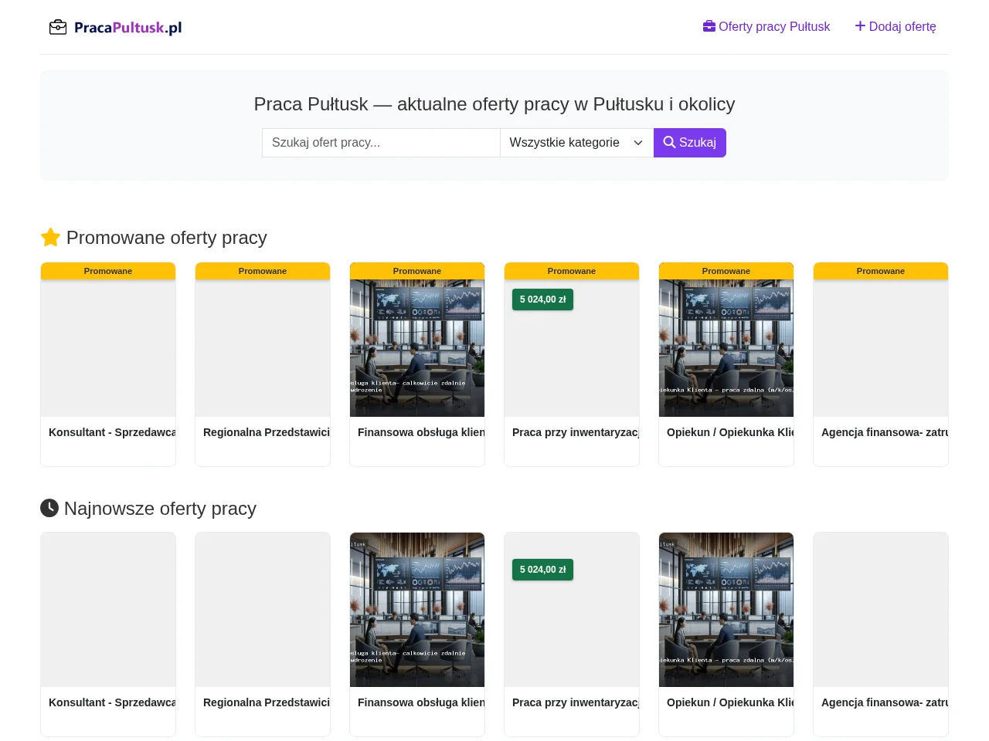Click Promowane label on Konsultant - Sprzedawca card

click(x=108, y=271)
